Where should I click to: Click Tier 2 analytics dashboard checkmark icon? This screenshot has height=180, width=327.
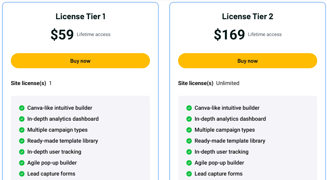click(189, 119)
